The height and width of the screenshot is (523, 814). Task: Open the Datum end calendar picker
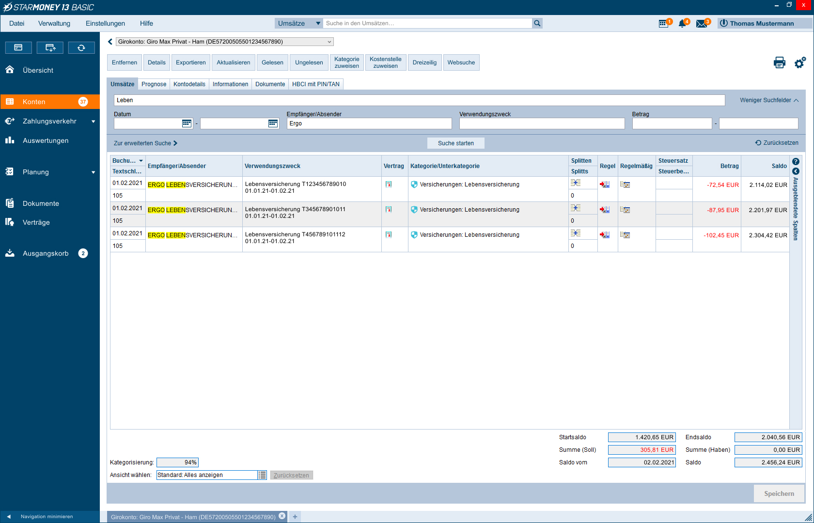273,123
